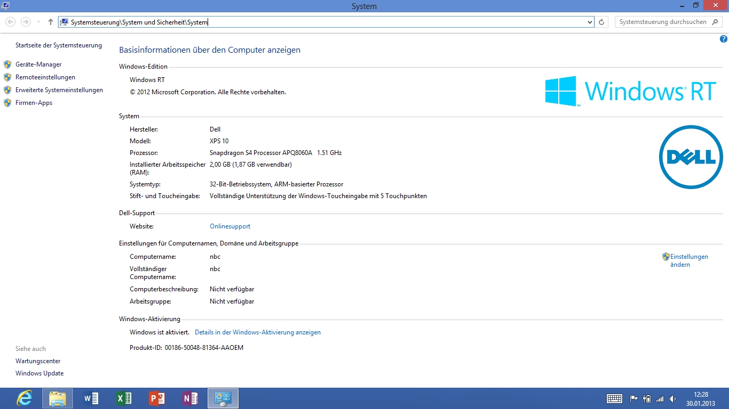Image resolution: width=729 pixels, height=409 pixels.
Task: Show Details in der Windows-Aktivierung anzeigen
Action: pos(258,332)
